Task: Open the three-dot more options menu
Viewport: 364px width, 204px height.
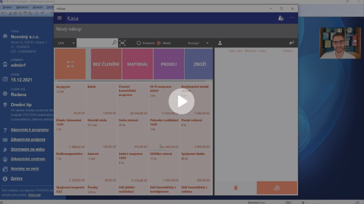Action: 292,18
